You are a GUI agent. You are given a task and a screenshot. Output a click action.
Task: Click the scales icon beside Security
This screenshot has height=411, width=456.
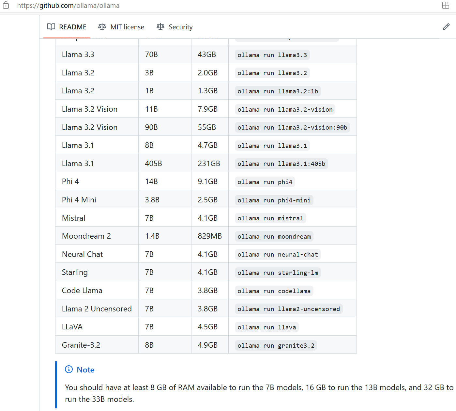[160, 27]
